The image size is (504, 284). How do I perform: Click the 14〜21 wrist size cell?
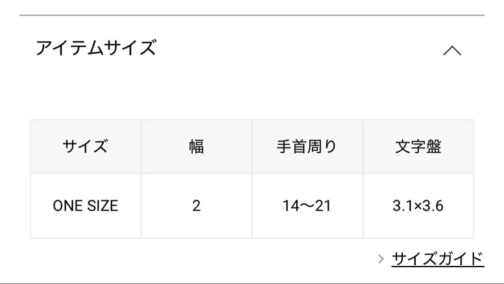tap(307, 206)
